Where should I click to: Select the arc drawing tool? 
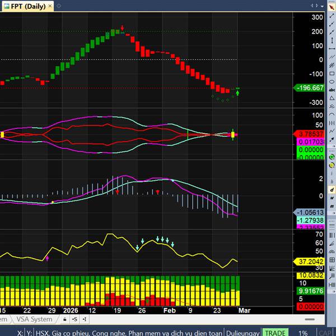tap(332, 115)
